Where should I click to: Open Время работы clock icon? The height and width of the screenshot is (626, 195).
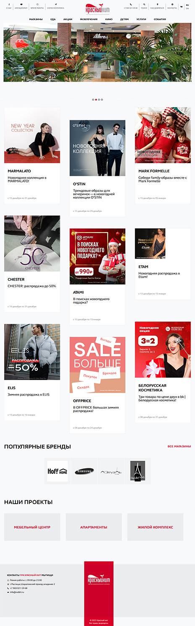(37, 4)
